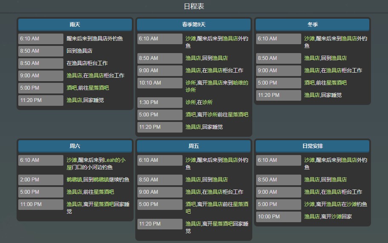Click the 日常安排 schedule header
Image resolution: width=388 pixels, height=243 pixels.
tap(312, 146)
